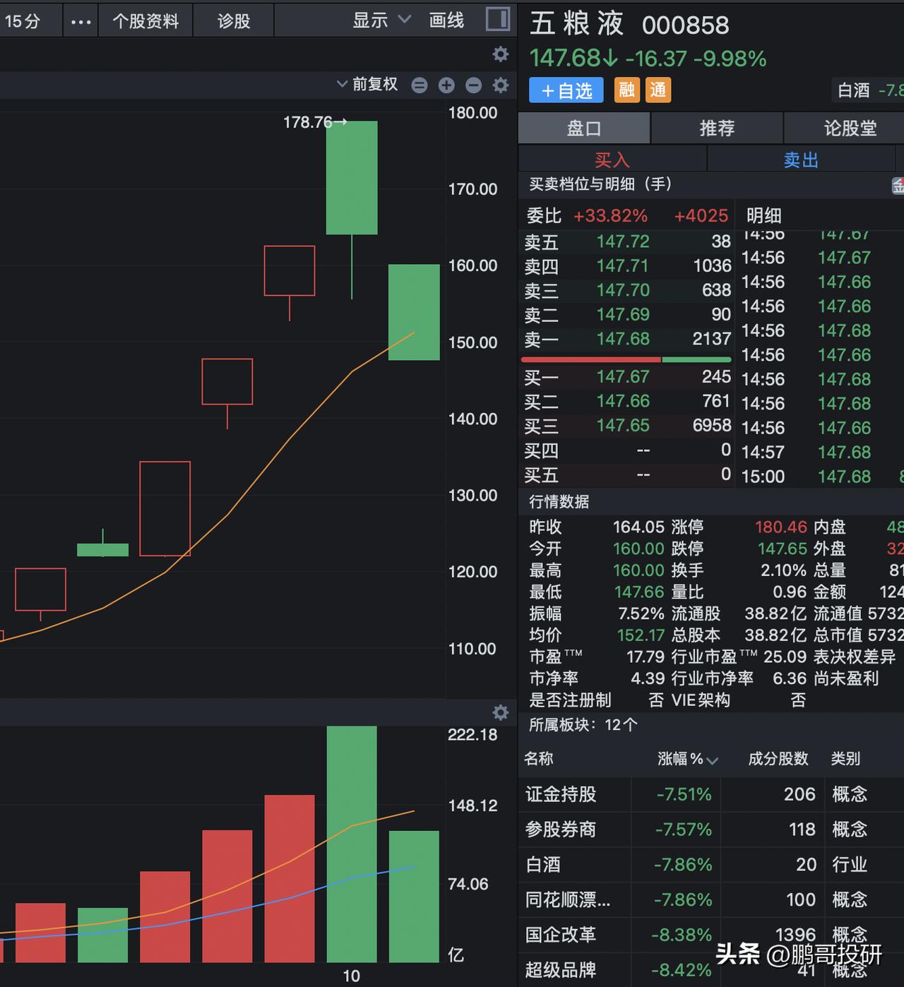
Task: Select the 15分 period tab
Action: pyautogui.click(x=23, y=21)
